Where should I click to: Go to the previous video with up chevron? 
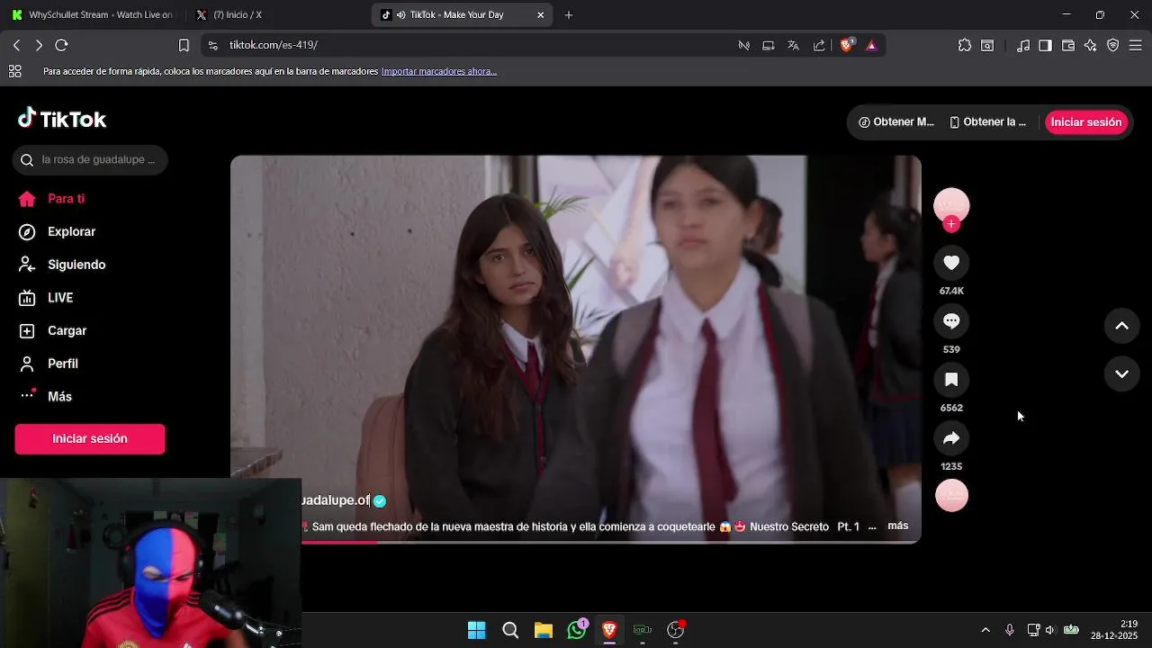coord(1121,326)
